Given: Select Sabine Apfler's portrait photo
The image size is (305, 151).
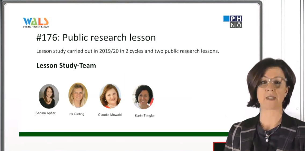Looking at the screenshot, I should [x=49, y=96].
